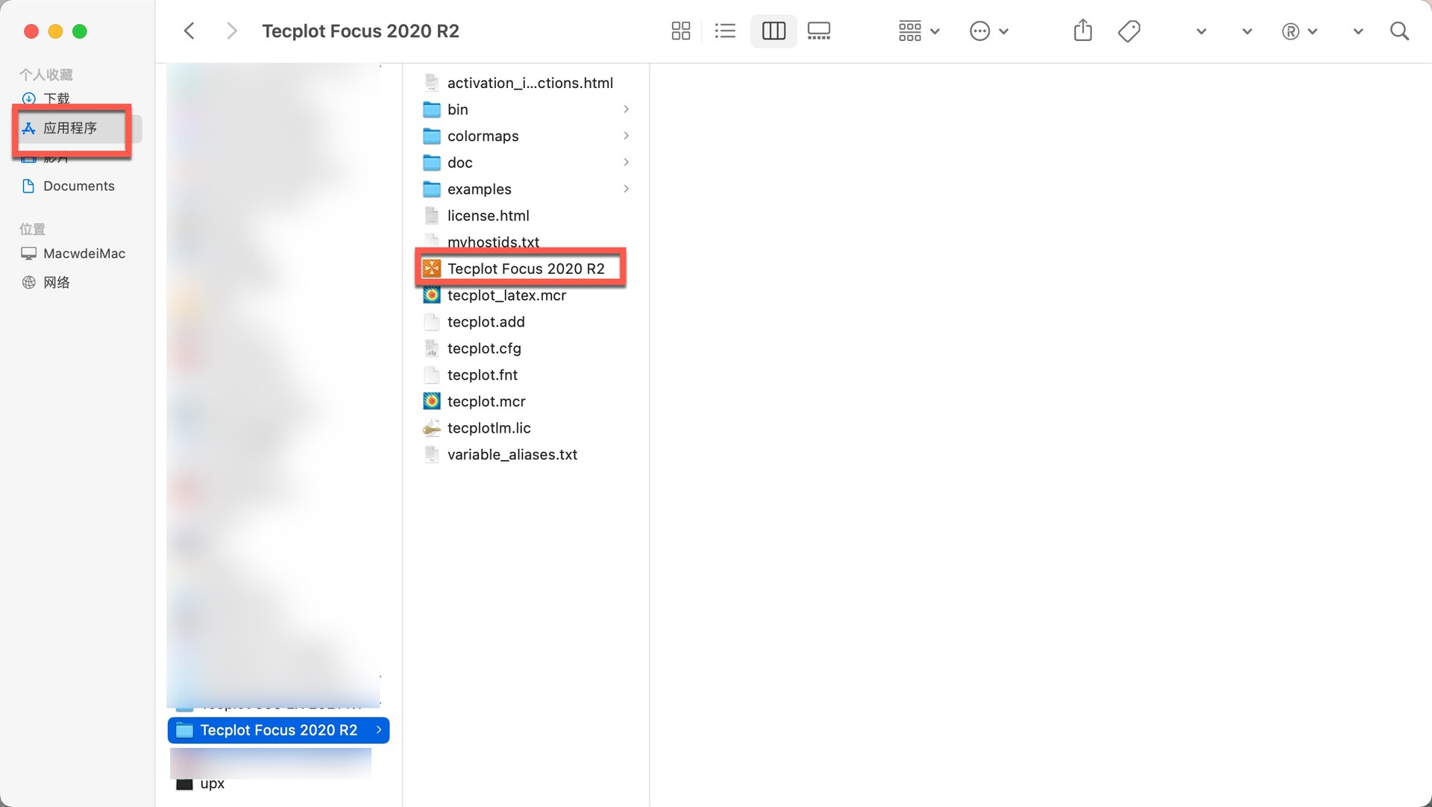Viewport: 1432px width, 807px height.
Task: Toggle selection of tecplotlm.lic file
Action: [489, 427]
